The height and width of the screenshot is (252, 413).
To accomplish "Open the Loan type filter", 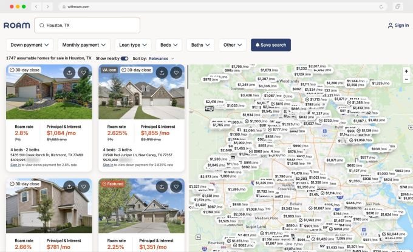I will [133, 45].
